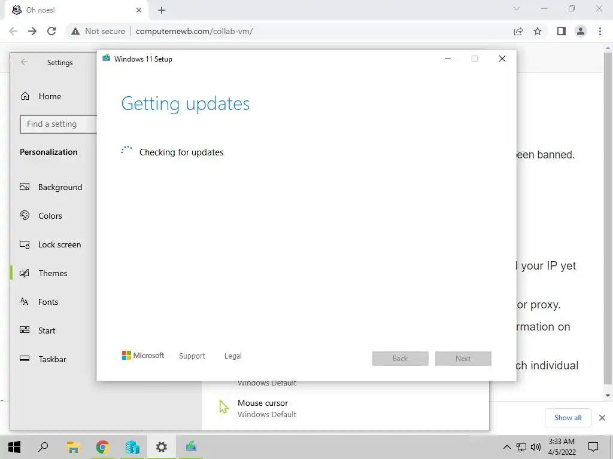Open File Explorer from taskbar
613x459 pixels.
pos(73,447)
